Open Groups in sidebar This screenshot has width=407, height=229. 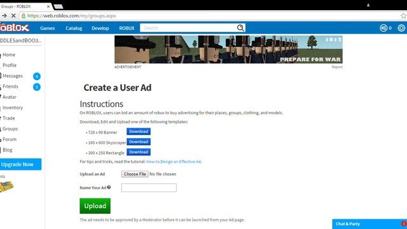click(10, 128)
